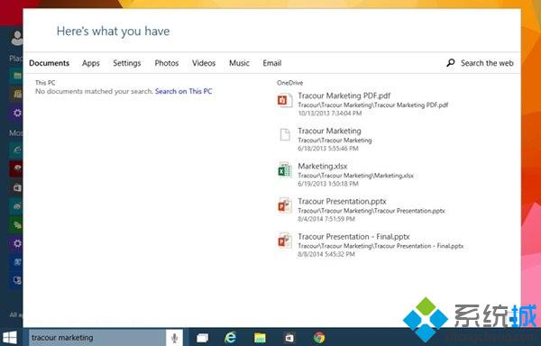
Task: Click the date 8/8/2014 5:45:32 PM
Action: click(x=326, y=254)
